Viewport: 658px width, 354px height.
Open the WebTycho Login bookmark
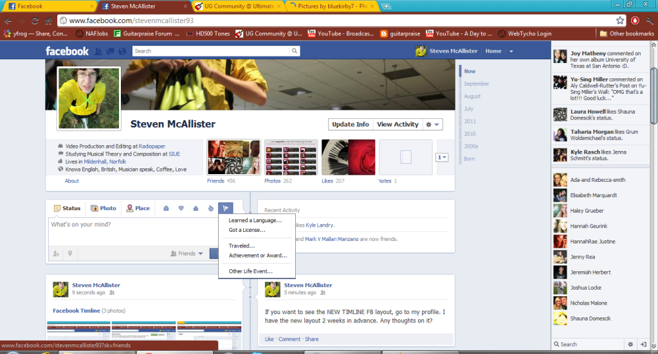[x=525, y=33]
